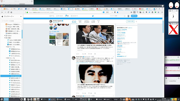Click the bookmarks sidebar scrollbar
This screenshot has height=101, width=180.
pyautogui.click(x=22, y=34)
